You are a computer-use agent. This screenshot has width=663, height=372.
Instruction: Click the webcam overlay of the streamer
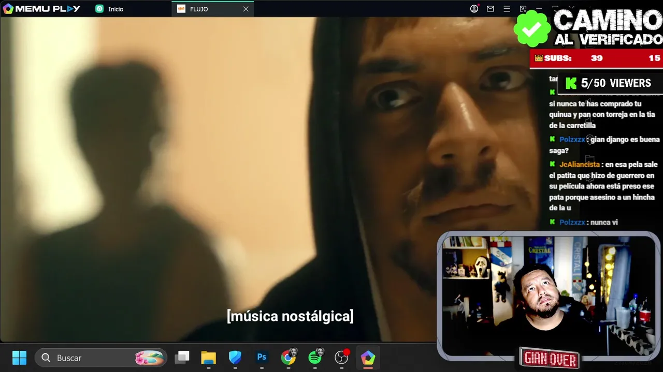pos(548,296)
